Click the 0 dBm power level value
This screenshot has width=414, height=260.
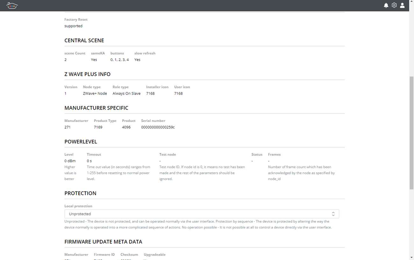point(70,161)
